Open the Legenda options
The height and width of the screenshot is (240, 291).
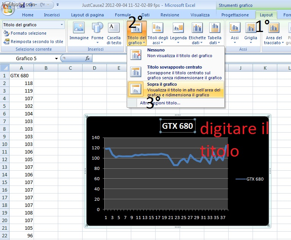pos(178,33)
